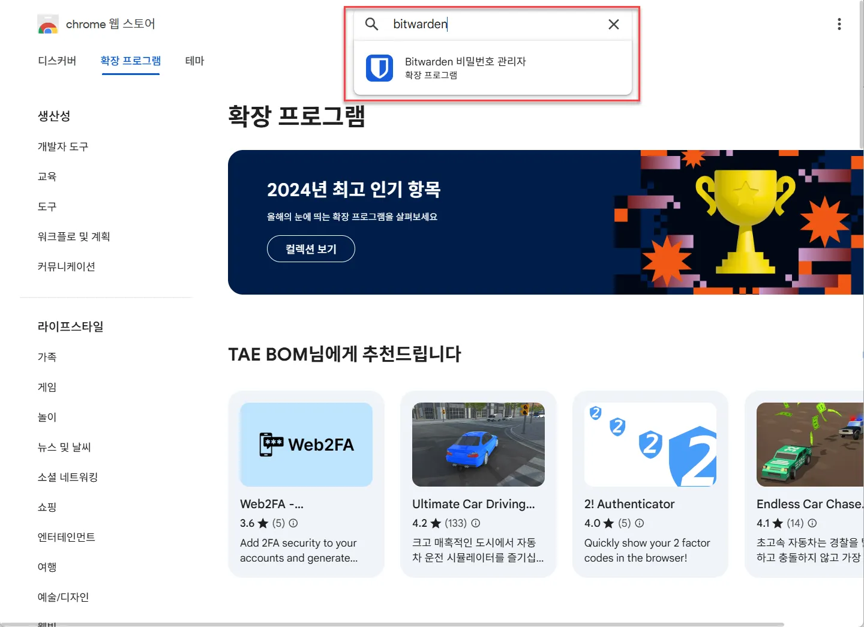864x627 pixels.
Task: Click the info icon next to Web2FA rating
Action: point(293,523)
